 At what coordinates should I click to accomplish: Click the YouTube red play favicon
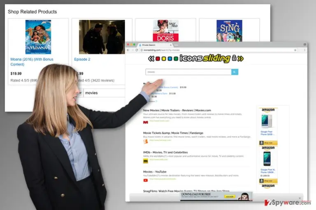click(x=146, y=180)
